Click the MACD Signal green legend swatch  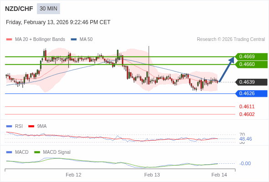(x=37, y=152)
